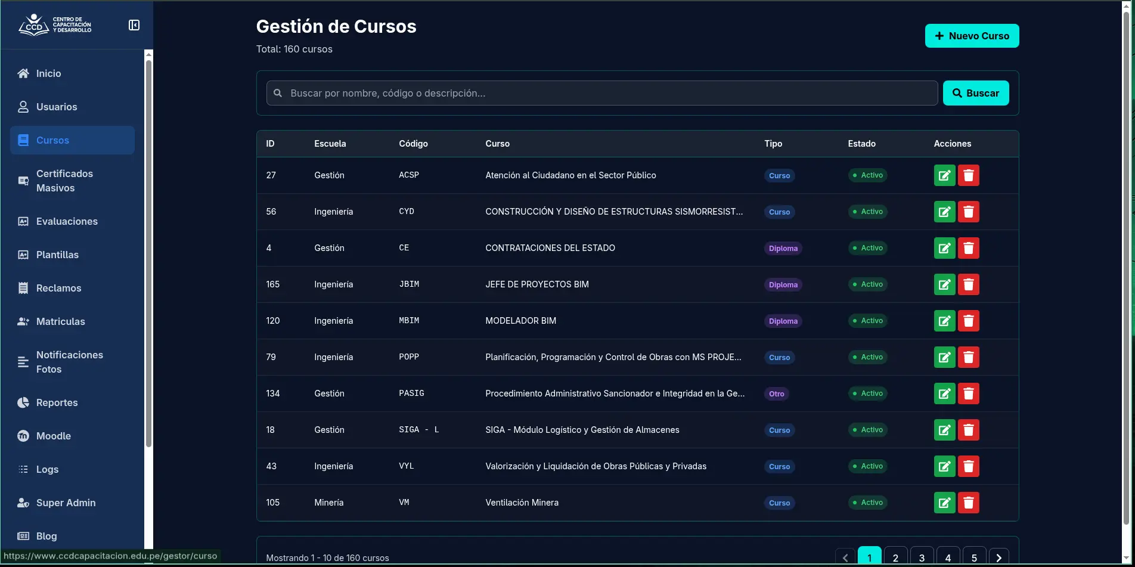This screenshot has width=1135, height=567.
Task: Edit the POPP planificación course
Action: click(x=944, y=357)
